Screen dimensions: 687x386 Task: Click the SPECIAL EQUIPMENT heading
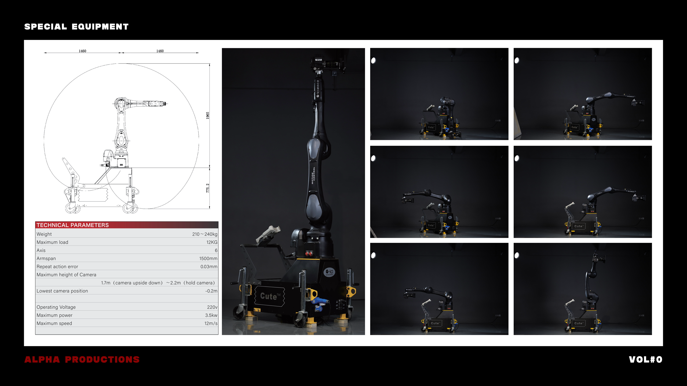pos(76,27)
